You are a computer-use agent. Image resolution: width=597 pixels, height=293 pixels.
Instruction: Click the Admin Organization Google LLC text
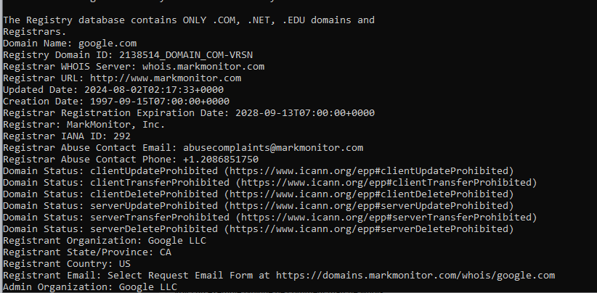click(x=150, y=286)
